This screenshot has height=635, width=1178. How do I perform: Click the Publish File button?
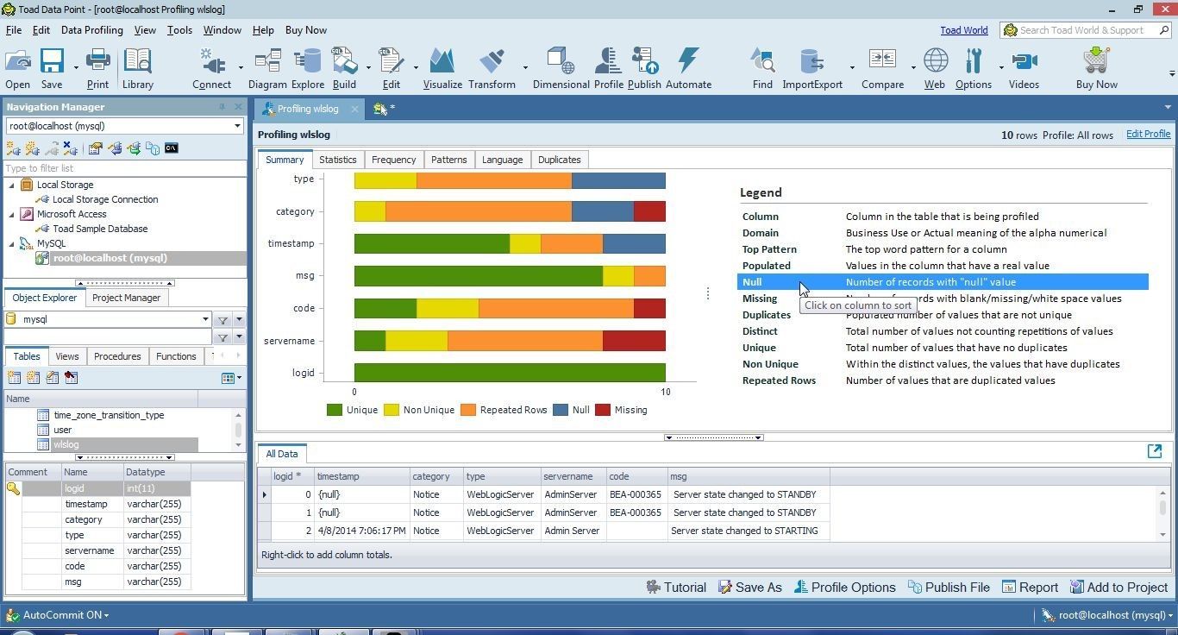click(949, 588)
